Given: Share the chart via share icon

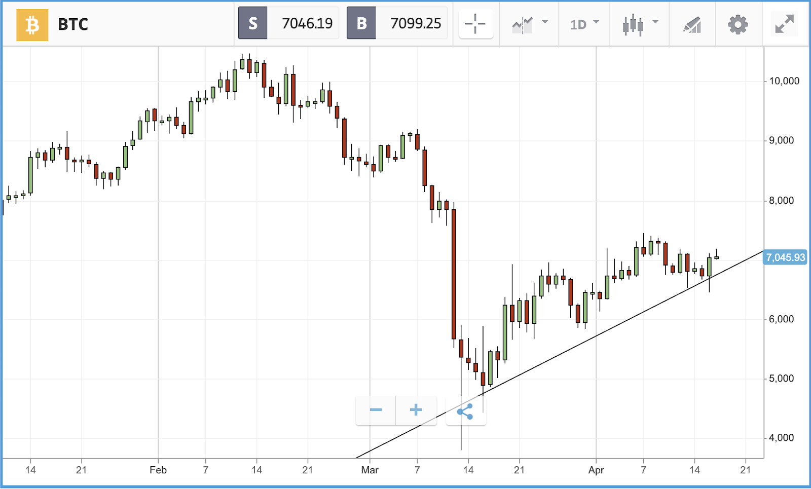Looking at the screenshot, I should (465, 411).
